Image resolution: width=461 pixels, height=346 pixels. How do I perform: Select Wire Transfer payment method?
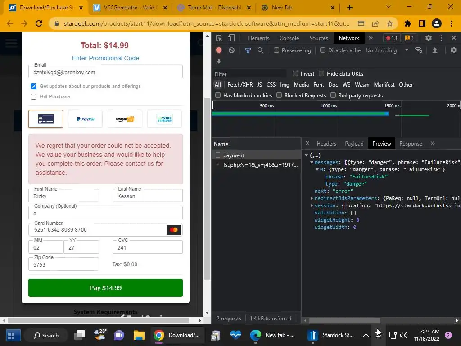(165, 119)
